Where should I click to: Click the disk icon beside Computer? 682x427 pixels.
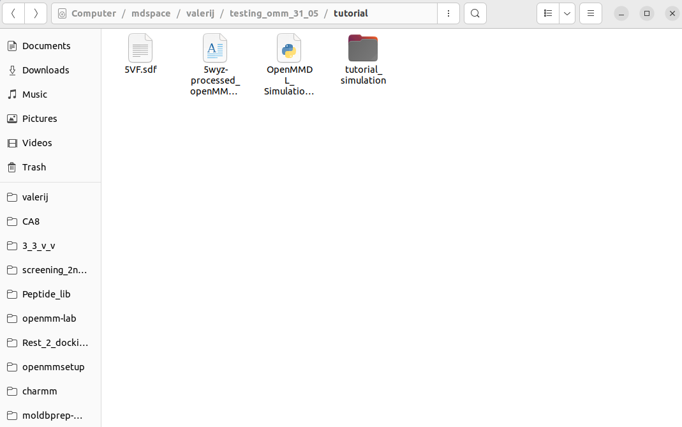pyautogui.click(x=62, y=14)
